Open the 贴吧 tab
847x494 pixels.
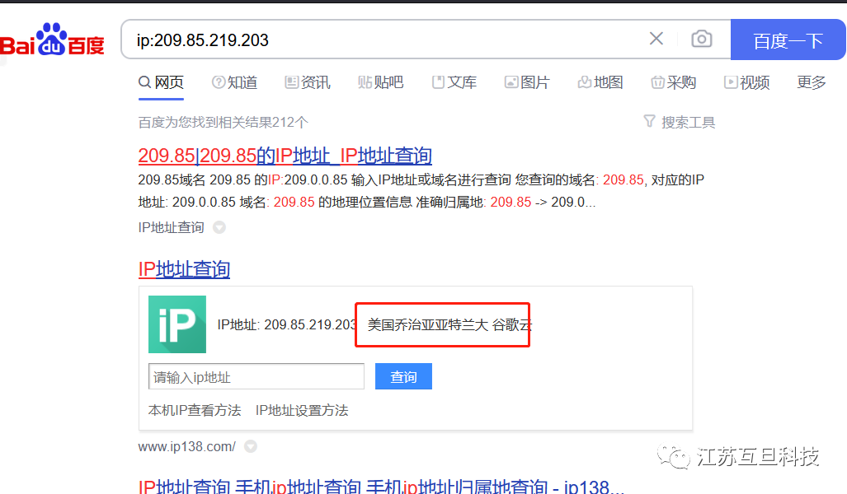click(x=380, y=82)
